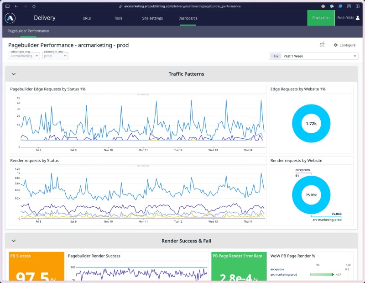
Task: Collapse the Render Success & Fail section chevron
Action: (14, 241)
